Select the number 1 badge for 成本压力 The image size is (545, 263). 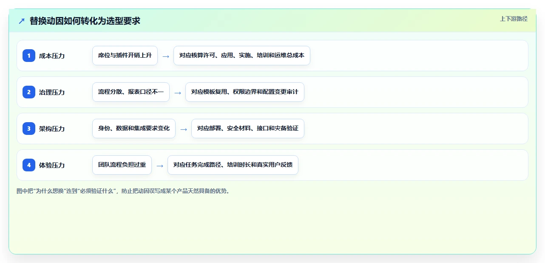pos(29,56)
